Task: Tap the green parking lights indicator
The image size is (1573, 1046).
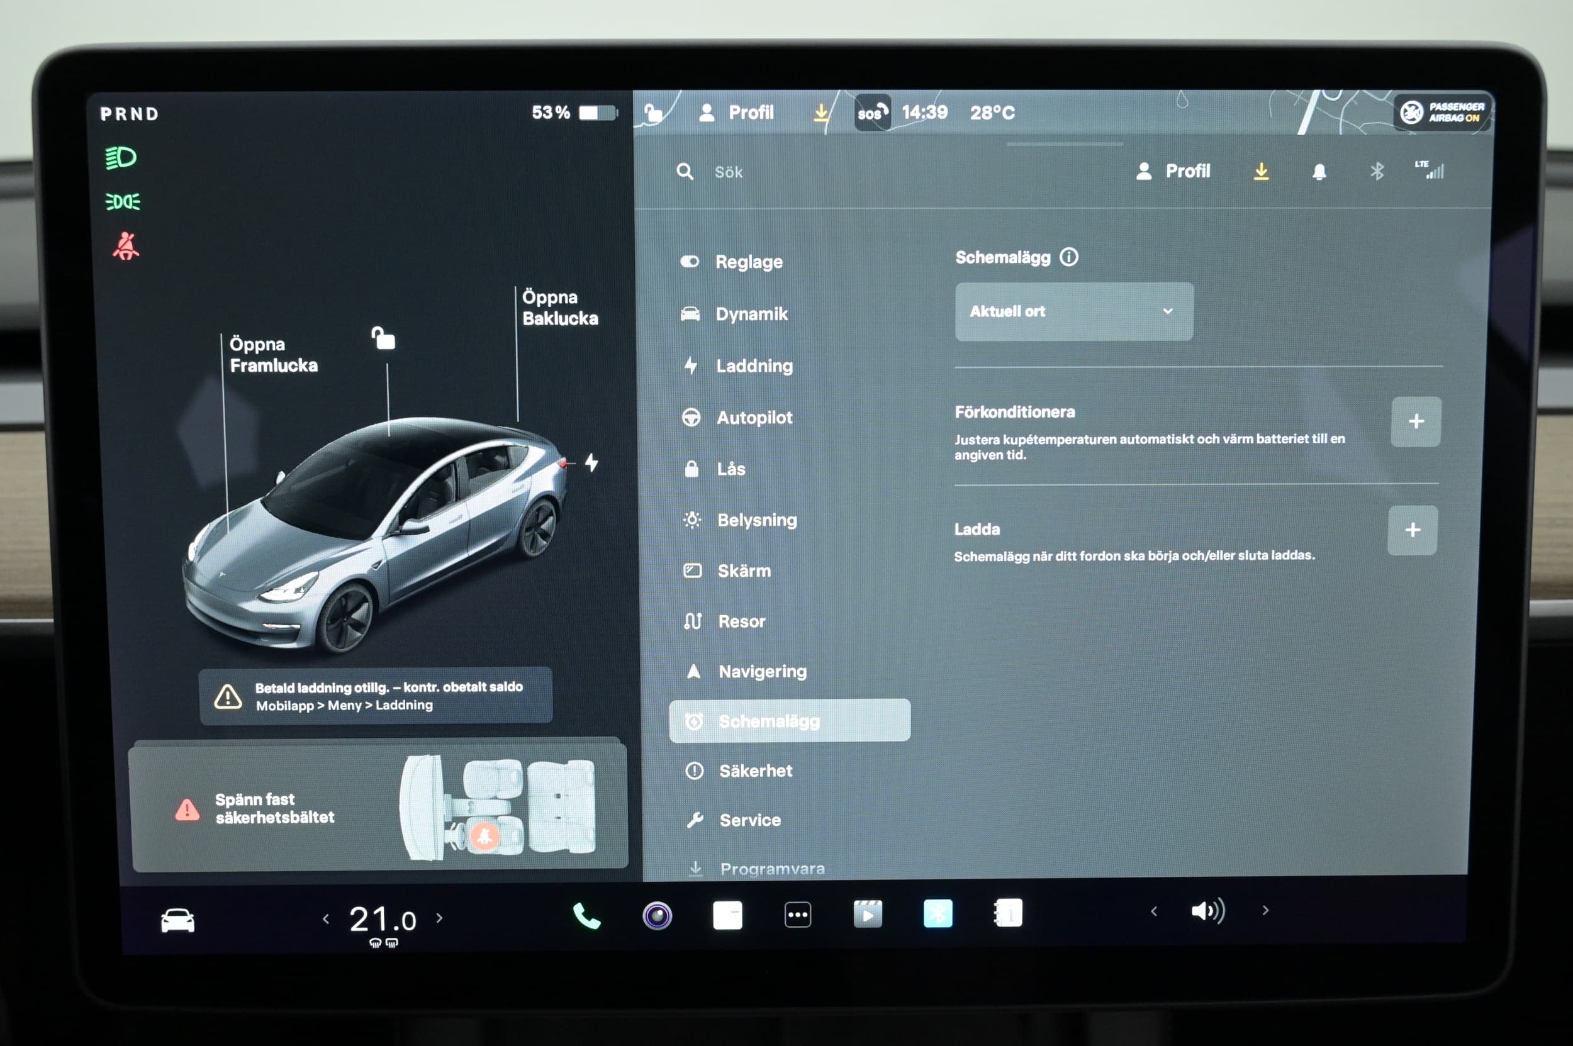Action: tap(123, 201)
